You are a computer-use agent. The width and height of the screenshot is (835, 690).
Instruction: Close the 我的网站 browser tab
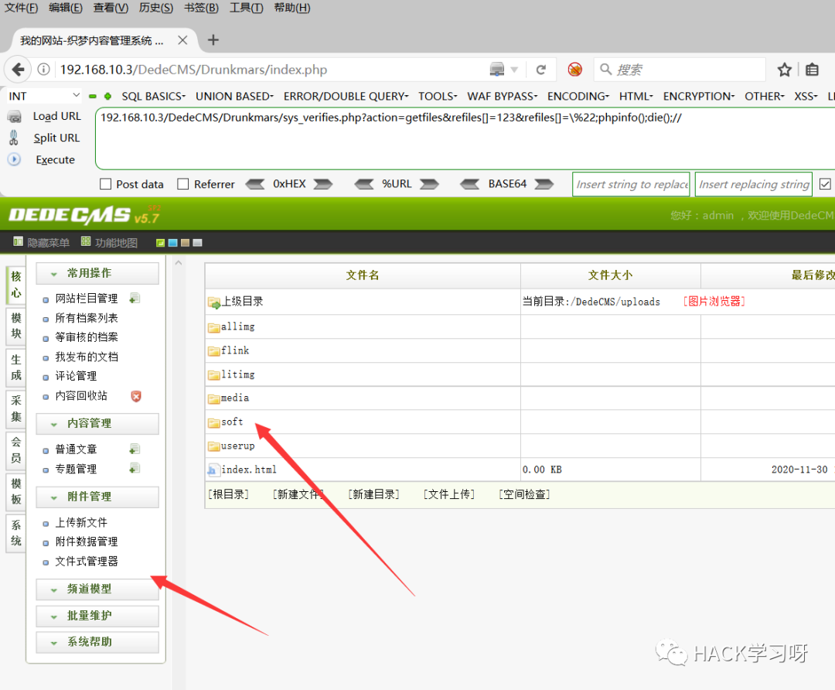[182, 40]
